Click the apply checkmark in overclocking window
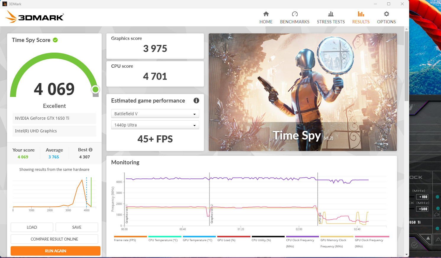 pyautogui.click(x=414, y=245)
